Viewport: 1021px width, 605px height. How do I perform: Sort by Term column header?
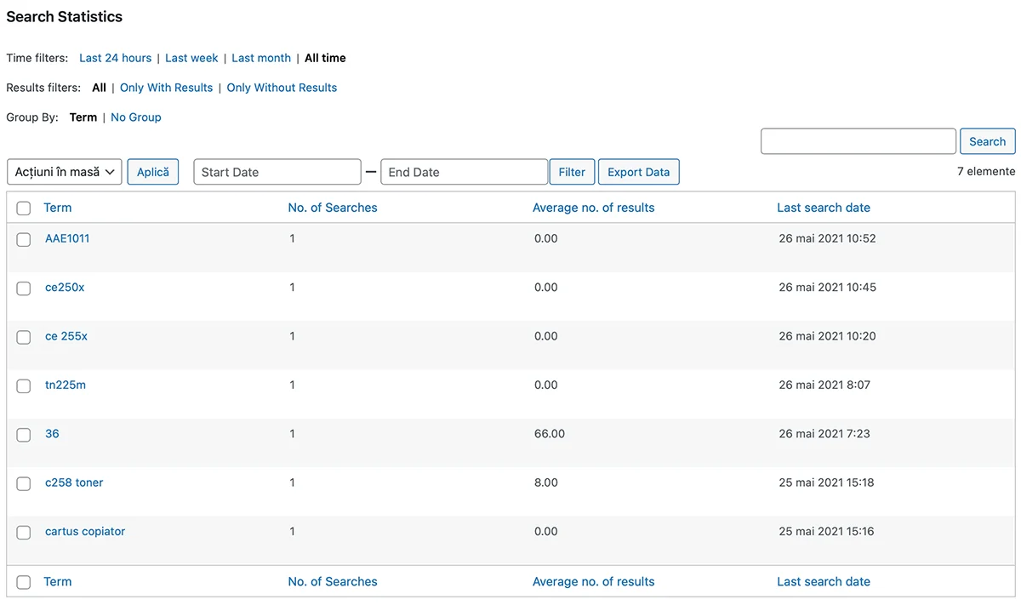pos(58,208)
